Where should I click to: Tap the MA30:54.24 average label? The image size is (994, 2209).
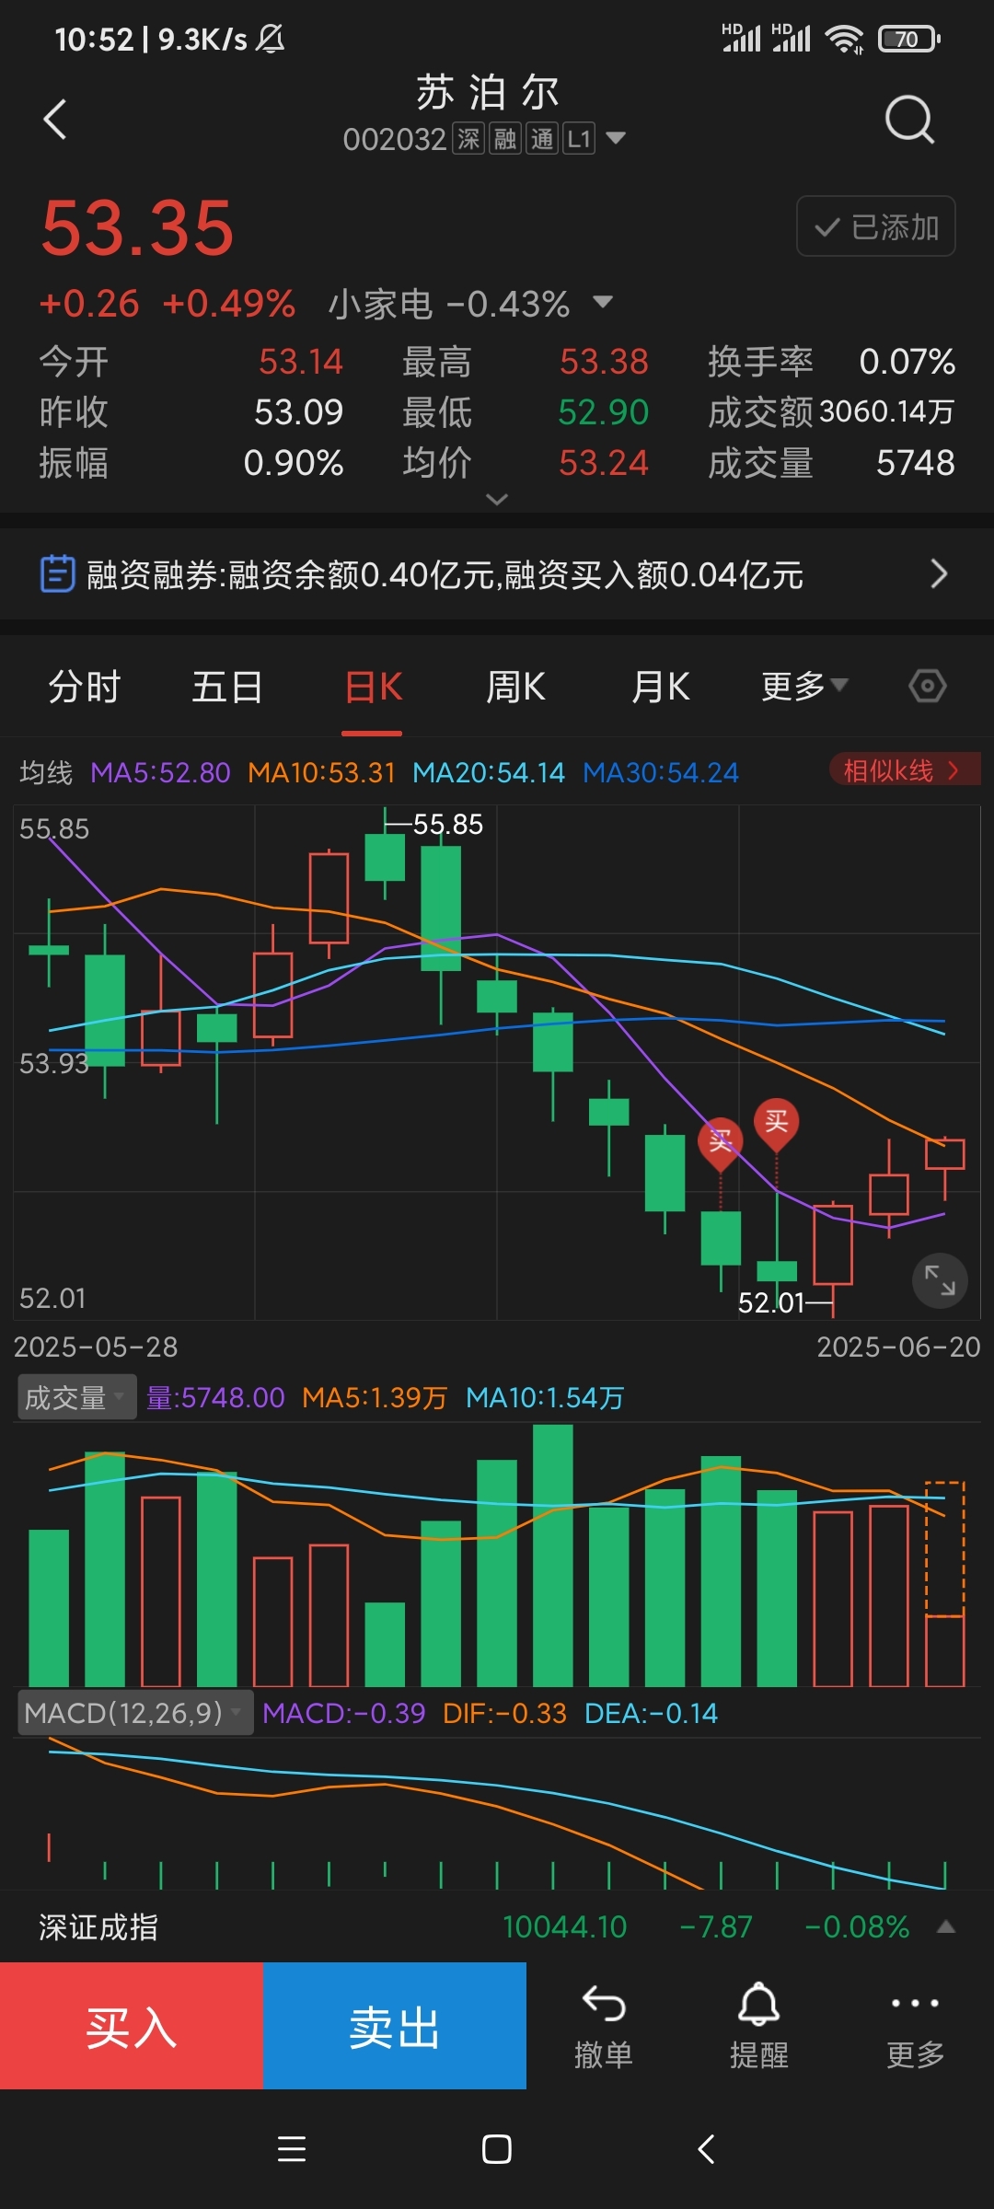[x=661, y=772]
